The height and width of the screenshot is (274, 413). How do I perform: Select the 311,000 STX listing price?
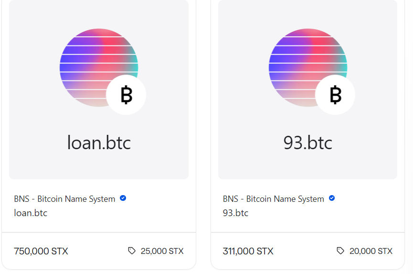point(248,251)
